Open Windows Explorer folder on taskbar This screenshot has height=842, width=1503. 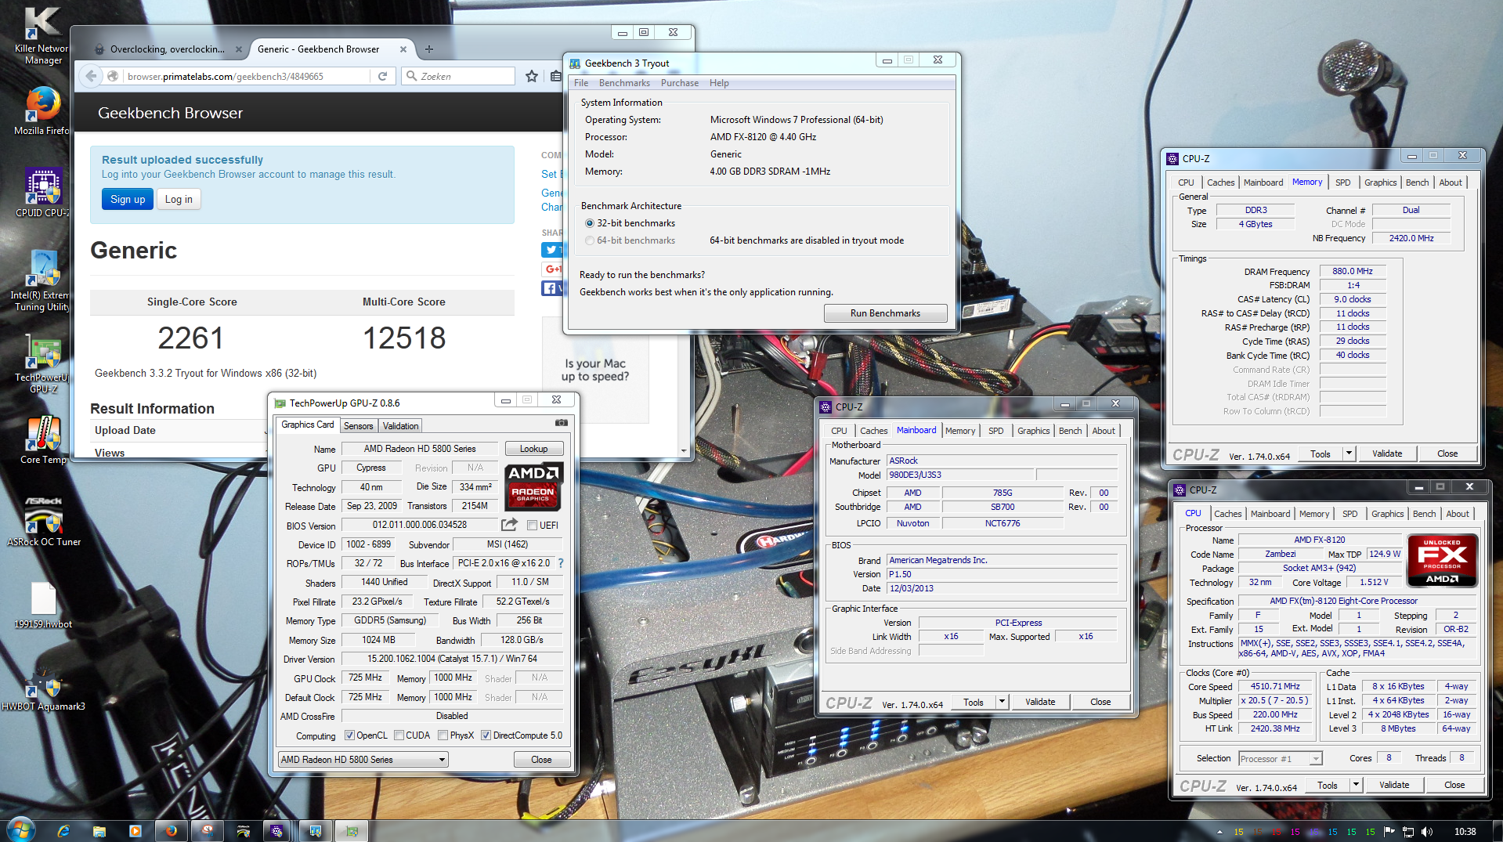(x=99, y=831)
